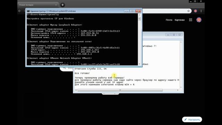Close the Chrome window

(x=201, y=1)
